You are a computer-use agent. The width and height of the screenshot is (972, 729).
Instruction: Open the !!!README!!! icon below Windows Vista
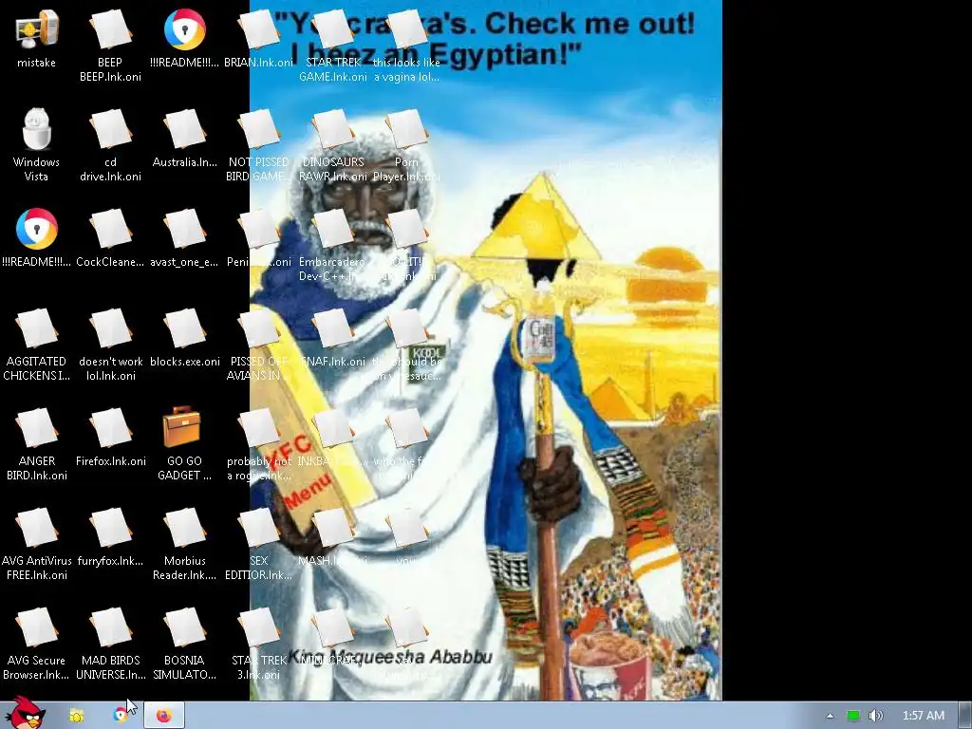coord(37,229)
